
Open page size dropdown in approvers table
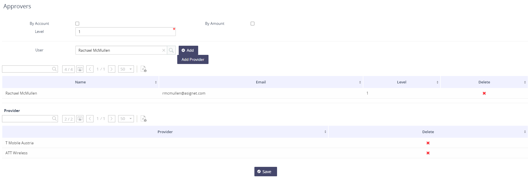126,69
